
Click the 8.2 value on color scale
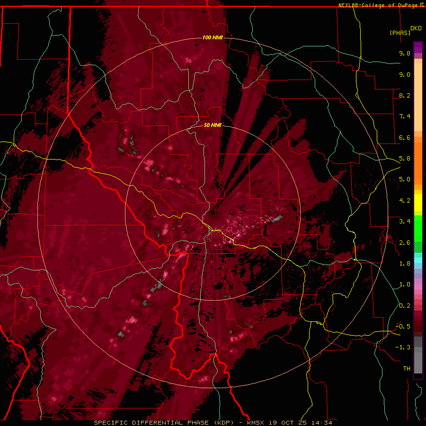tap(405, 95)
